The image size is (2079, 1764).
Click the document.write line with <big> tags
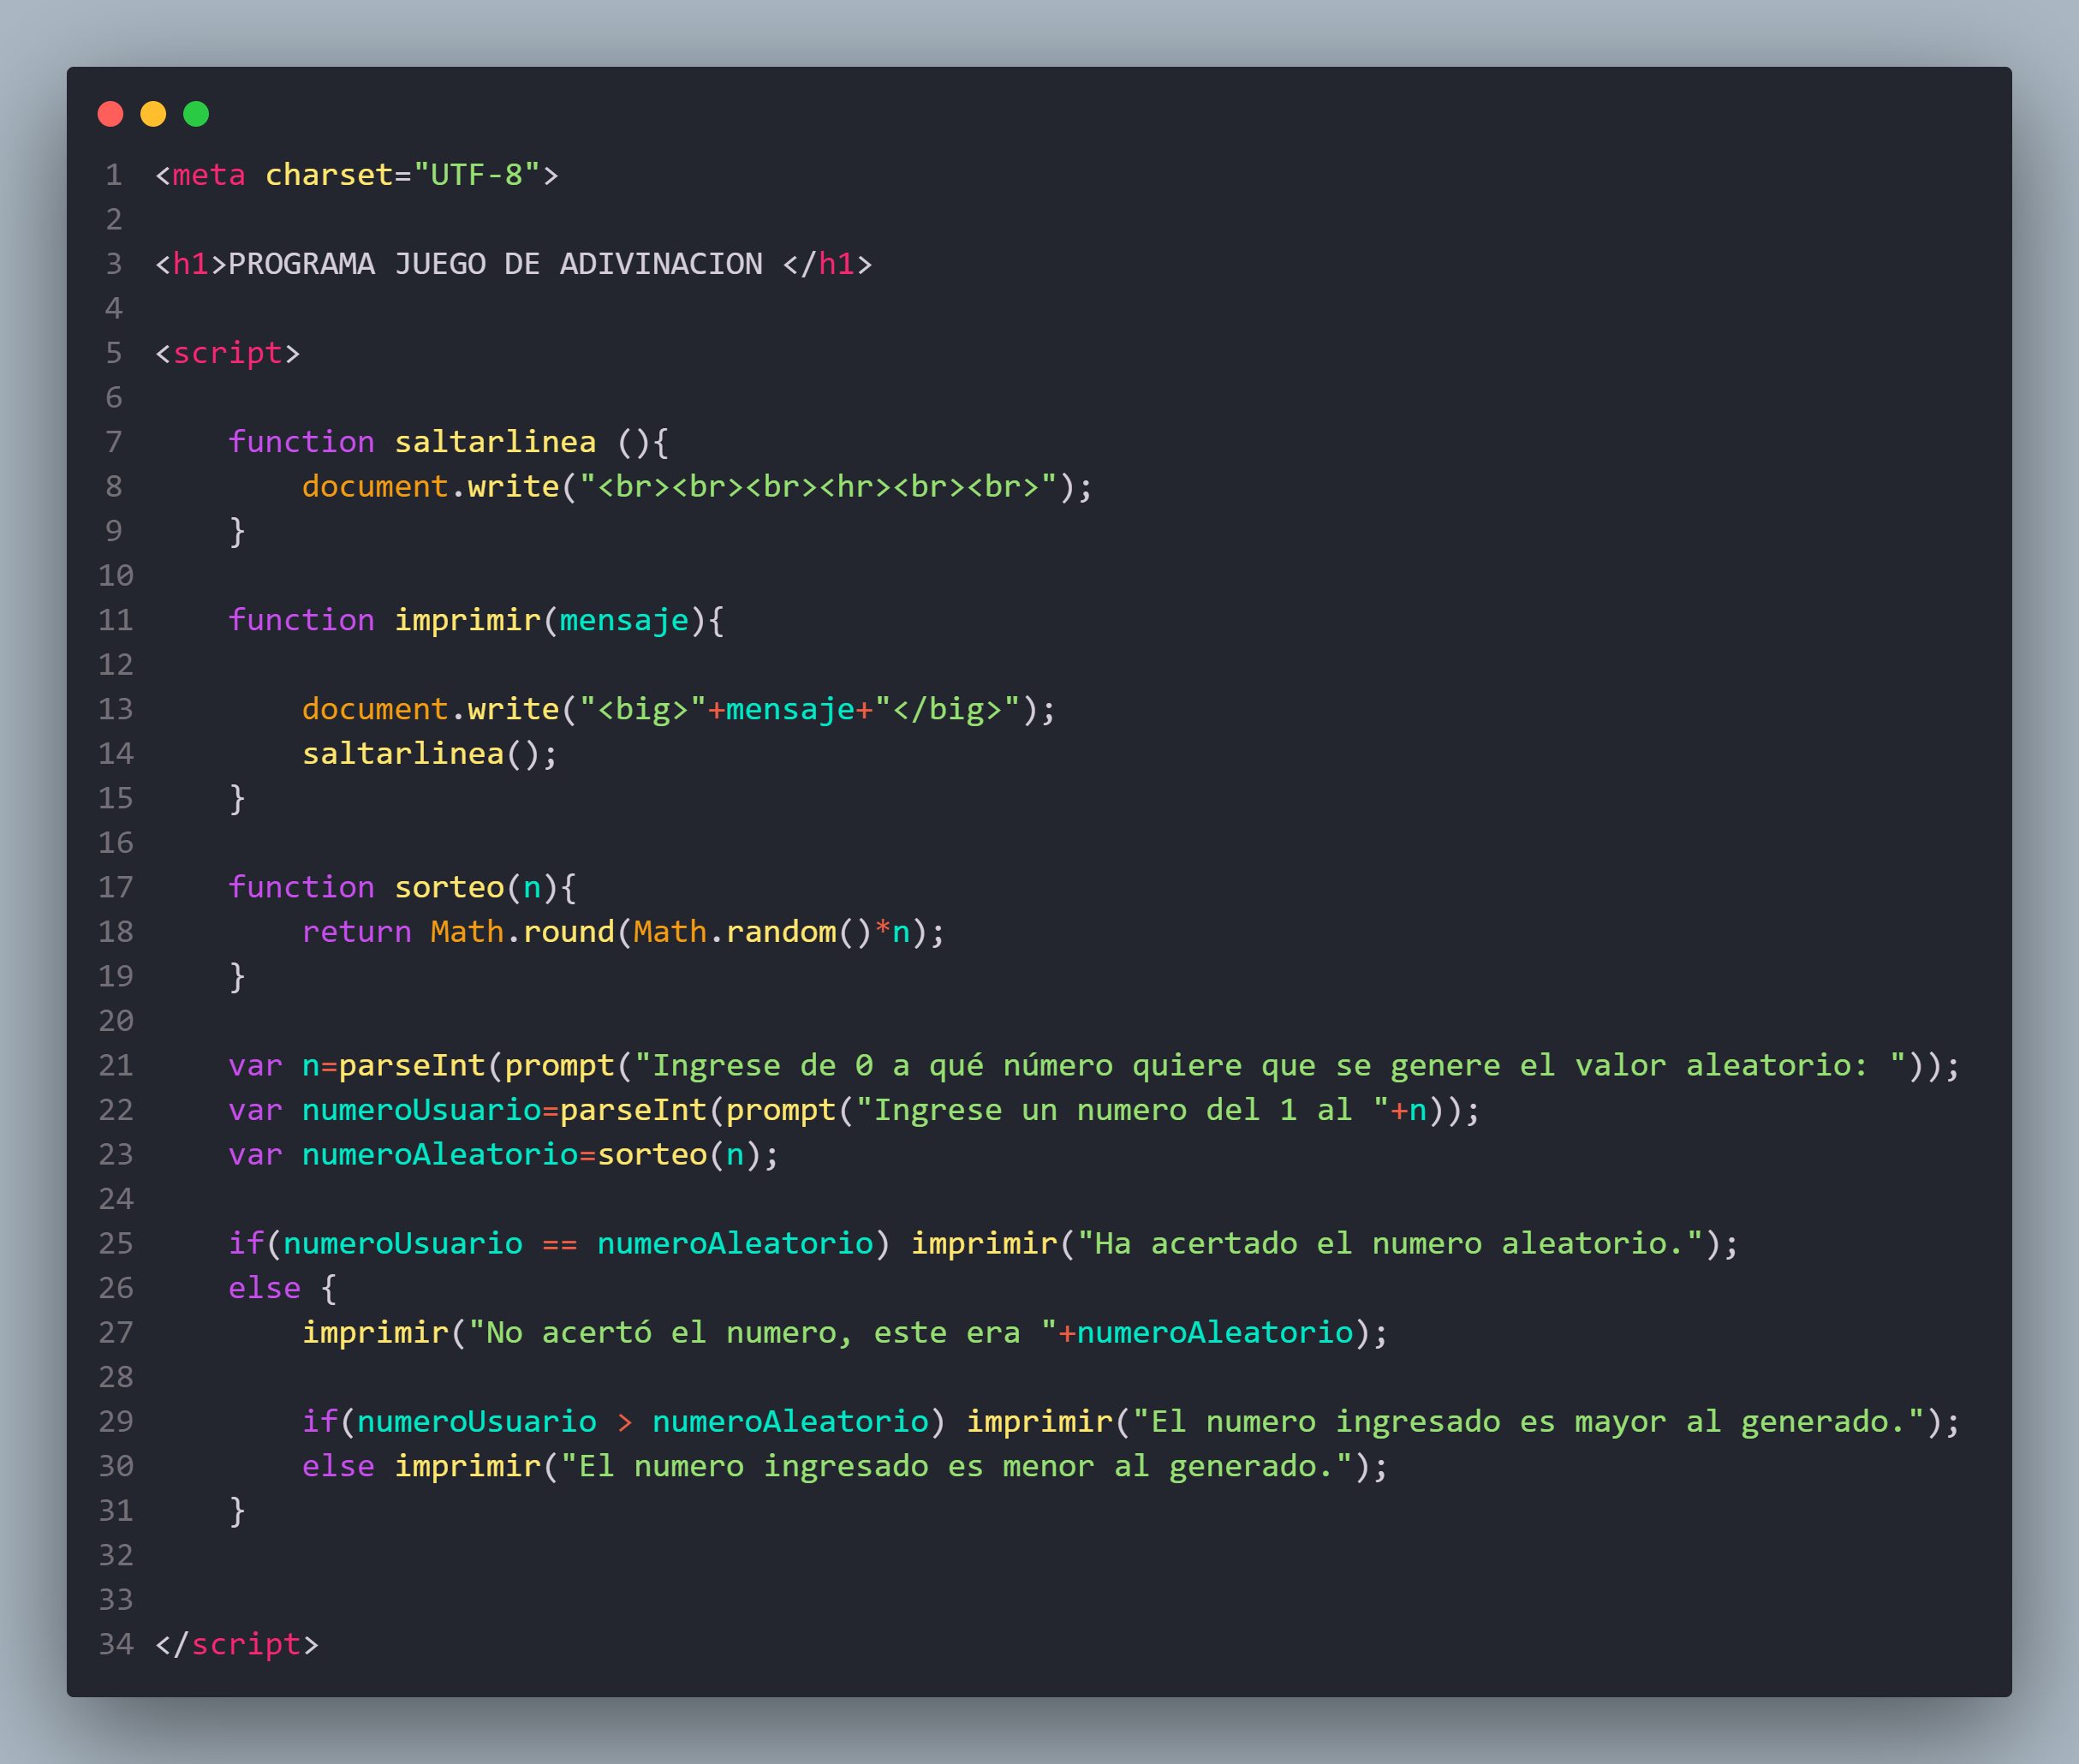coord(679,709)
